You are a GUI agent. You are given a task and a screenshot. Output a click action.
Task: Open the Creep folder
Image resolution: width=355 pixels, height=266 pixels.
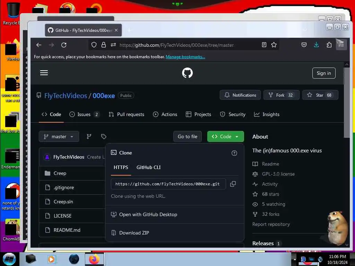[x=60, y=173]
